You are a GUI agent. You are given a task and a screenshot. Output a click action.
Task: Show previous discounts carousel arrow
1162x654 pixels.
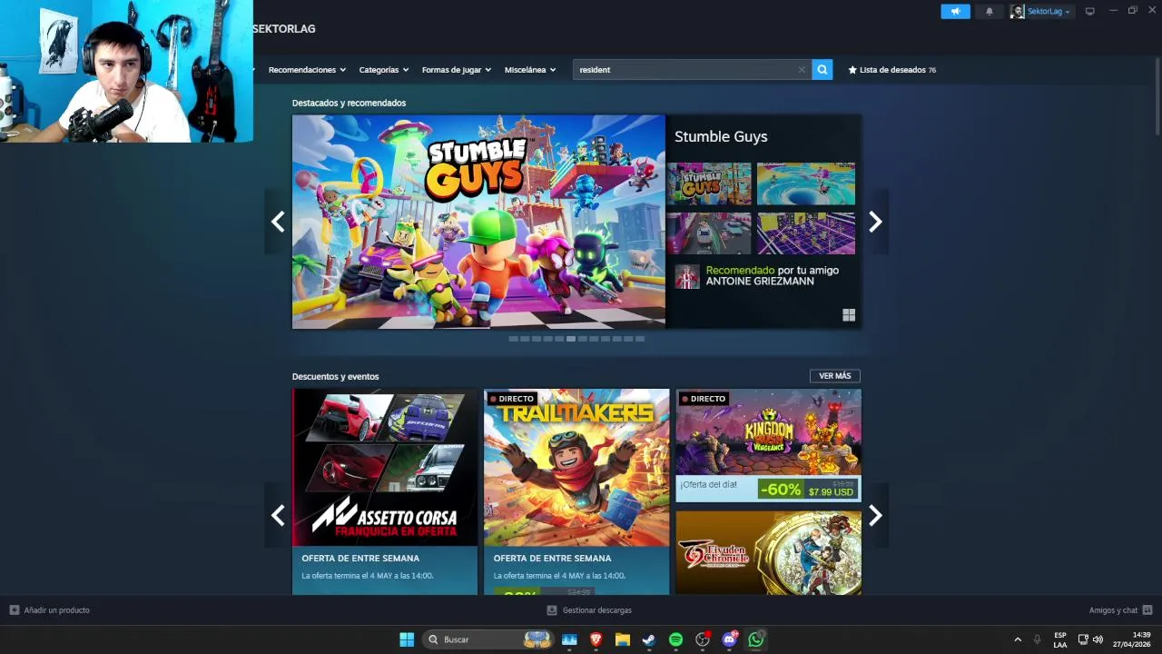(x=278, y=516)
